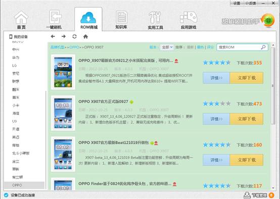Click the forward arrow navigation icon
The width and height of the screenshot is (280, 199).
64,36
